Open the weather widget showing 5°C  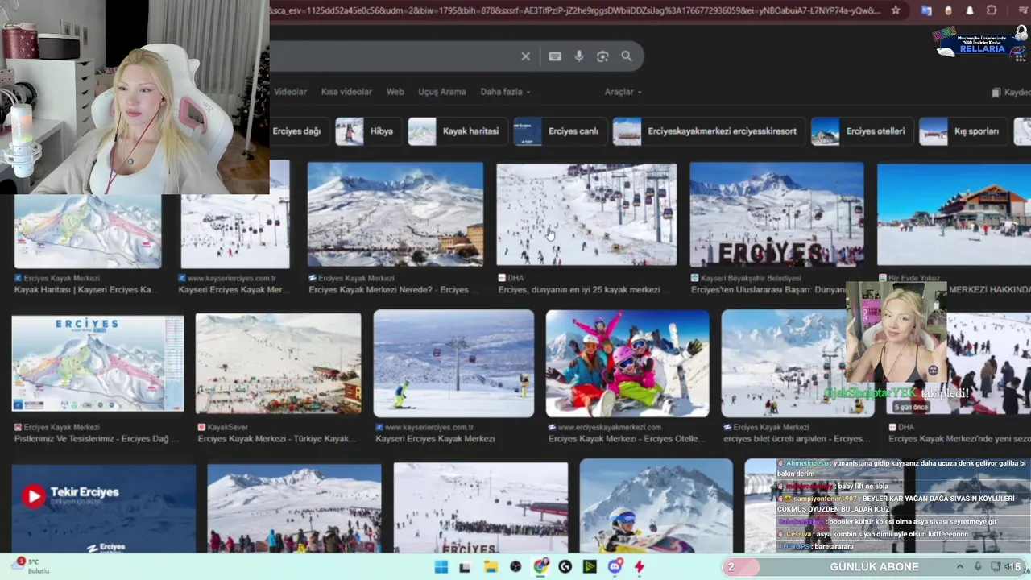point(29,566)
